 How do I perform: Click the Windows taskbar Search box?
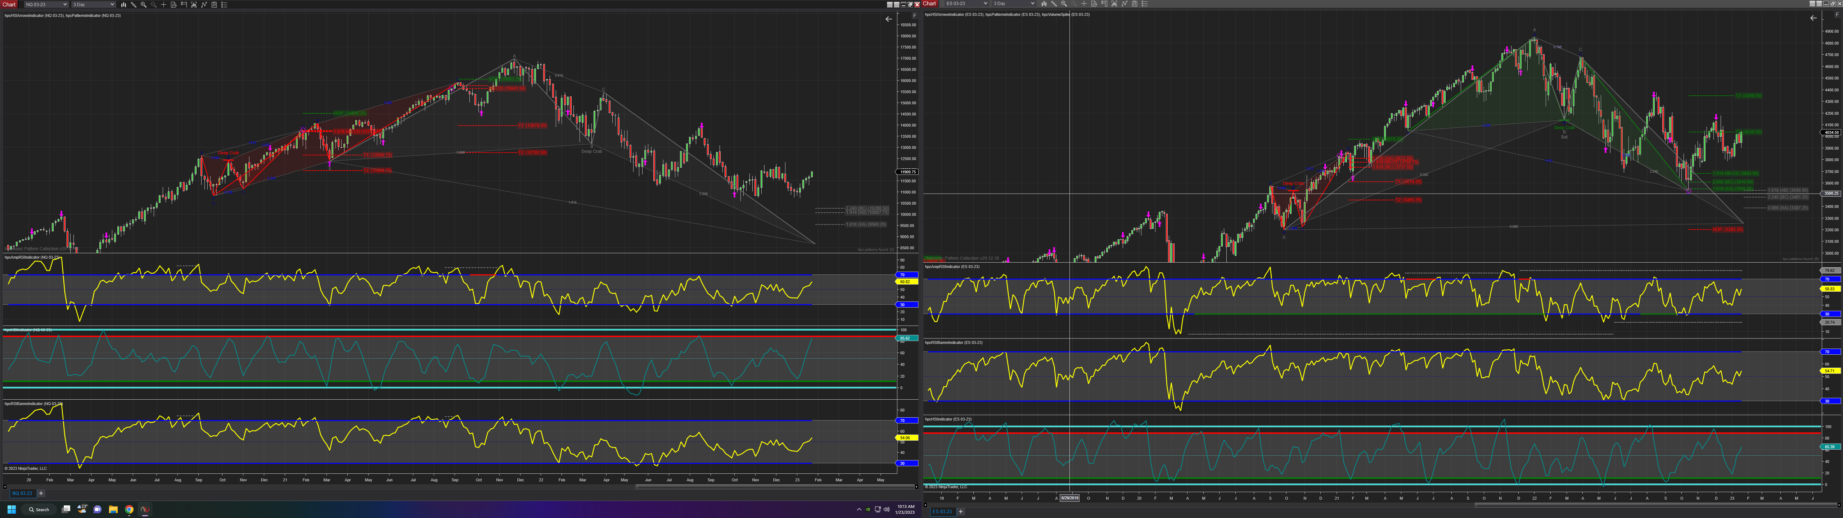[x=39, y=509]
